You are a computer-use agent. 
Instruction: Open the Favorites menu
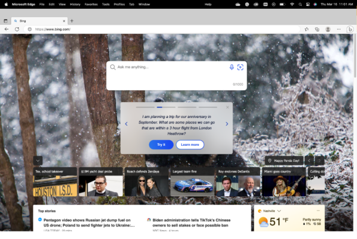click(x=91, y=4)
